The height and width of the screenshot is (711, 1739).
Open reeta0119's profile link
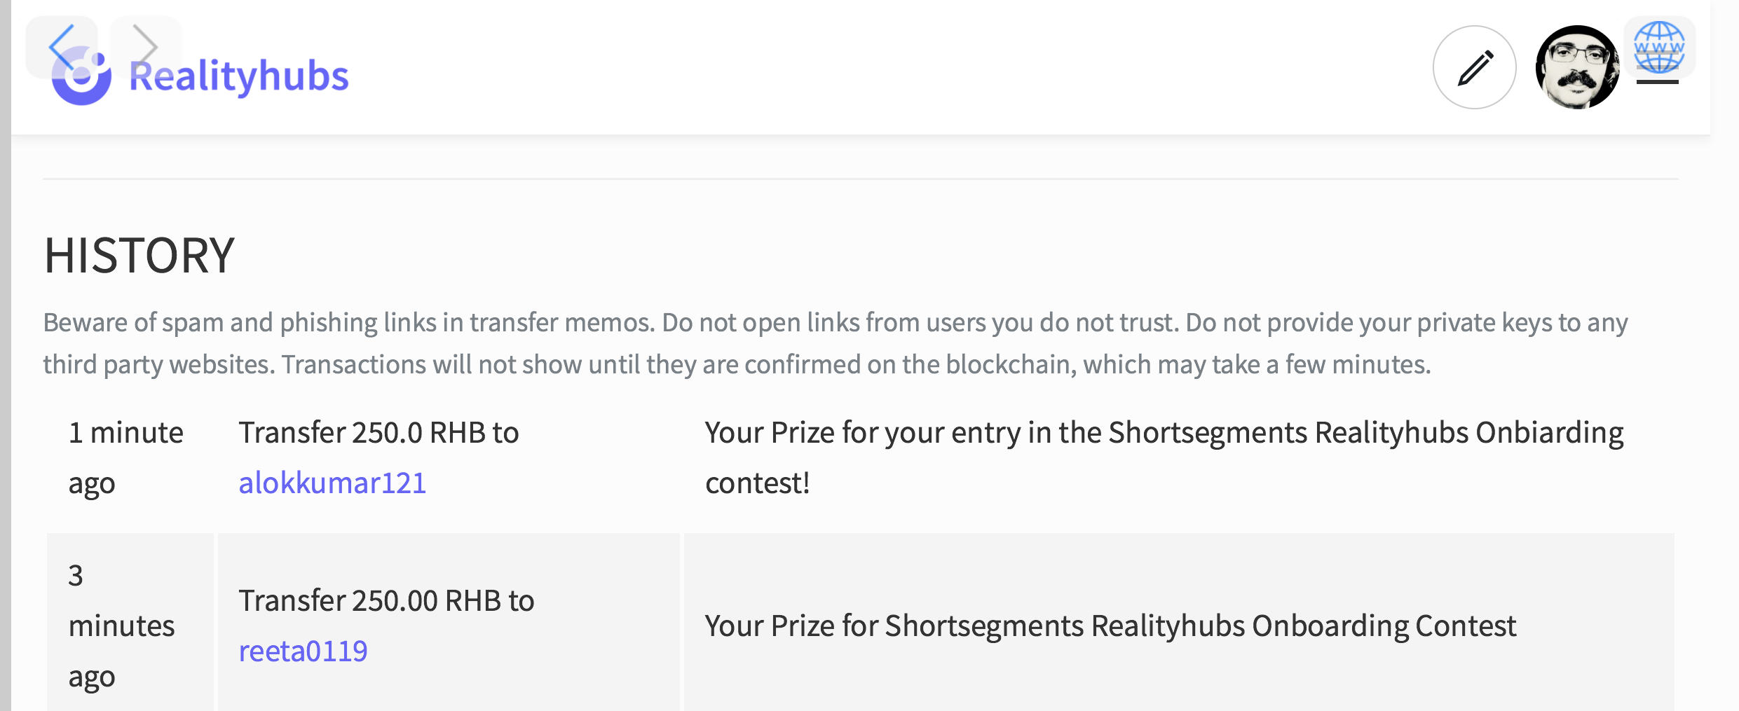pyautogui.click(x=303, y=651)
